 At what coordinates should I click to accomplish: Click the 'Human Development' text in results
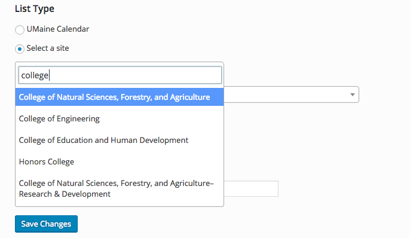[149, 141]
